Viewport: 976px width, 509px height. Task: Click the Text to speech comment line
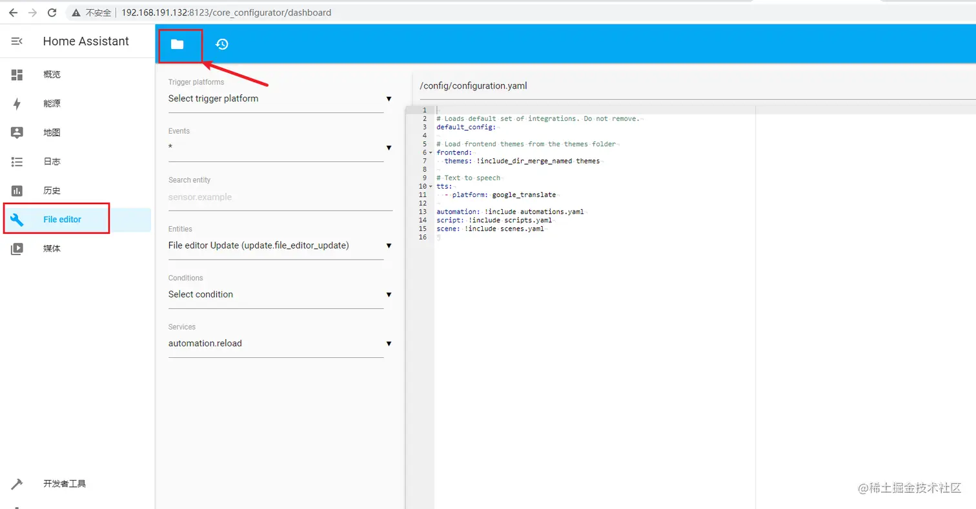pos(468,178)
